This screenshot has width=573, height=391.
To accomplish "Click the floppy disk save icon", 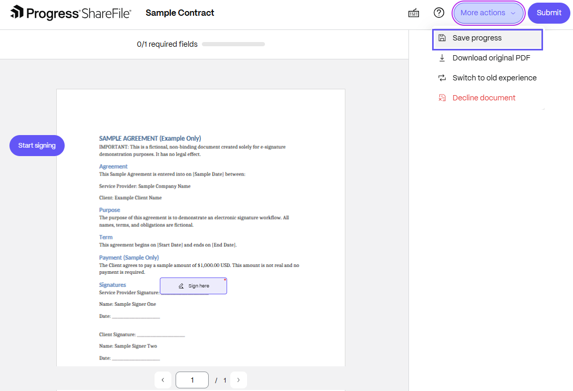I will (x=442, y=38).
